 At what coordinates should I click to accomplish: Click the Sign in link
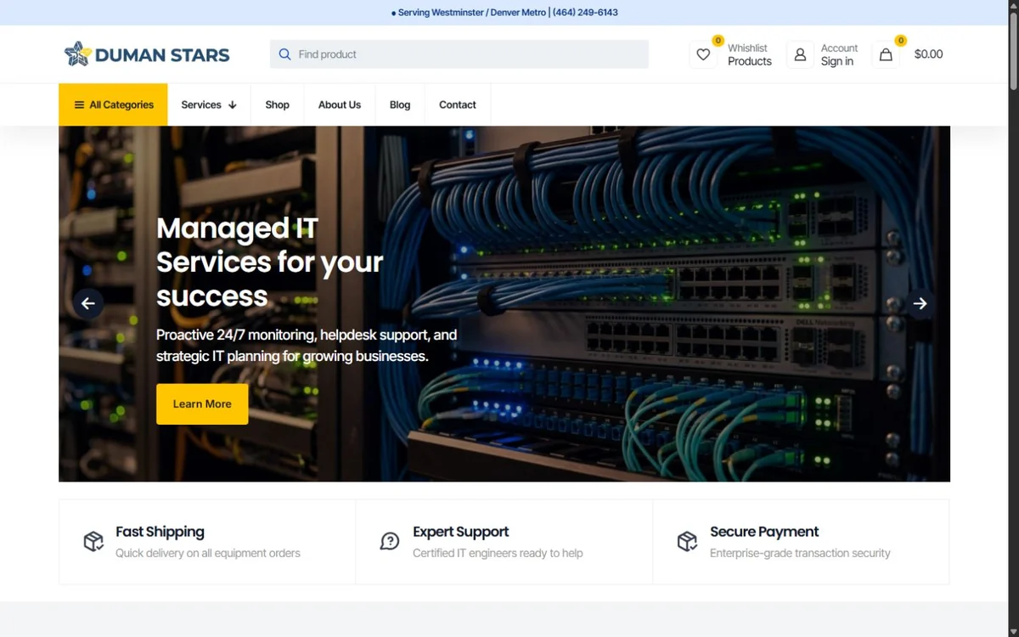click(837, 61)
